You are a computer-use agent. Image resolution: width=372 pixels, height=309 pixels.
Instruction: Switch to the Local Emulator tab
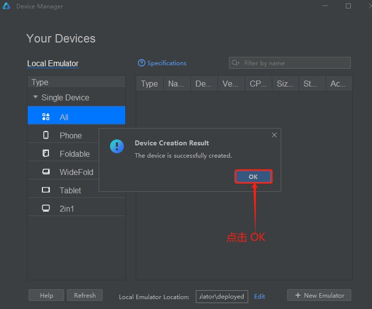click(53, 63)
